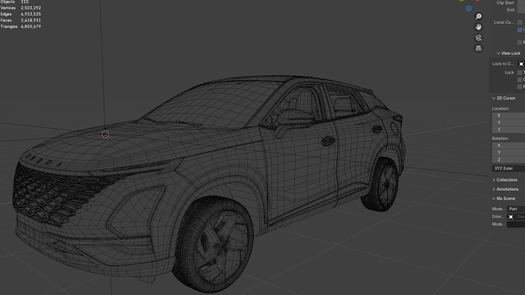Click the pan view hand icon
Image resolution: width=525 pixels, height=295 pixels.
[x=479, y=27]
